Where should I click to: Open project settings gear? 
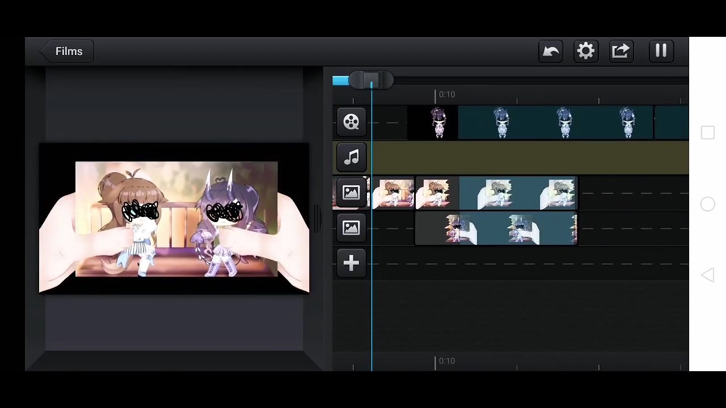point(586,52)
